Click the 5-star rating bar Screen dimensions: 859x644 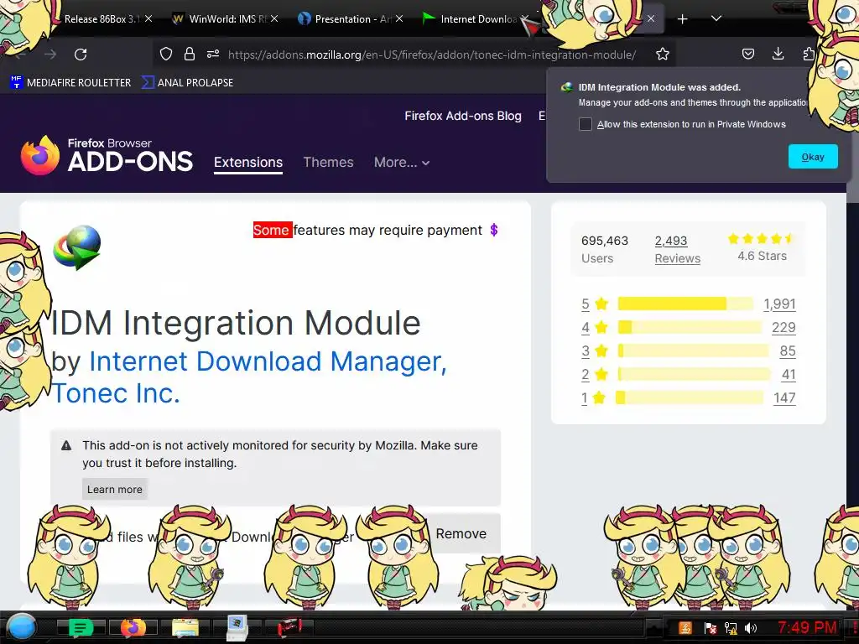coord(685,304)
